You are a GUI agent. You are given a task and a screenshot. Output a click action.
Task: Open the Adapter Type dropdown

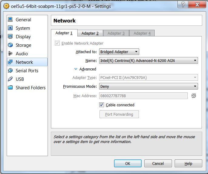[149, 77]
